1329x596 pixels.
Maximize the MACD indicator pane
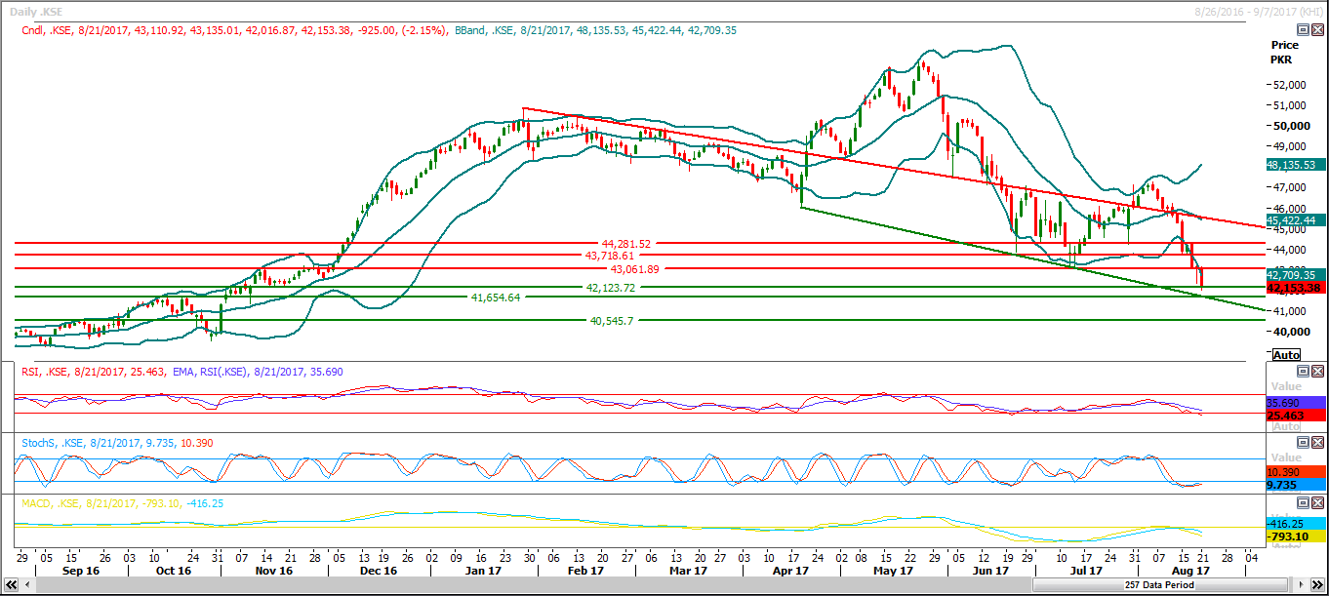click(1302, 503)
